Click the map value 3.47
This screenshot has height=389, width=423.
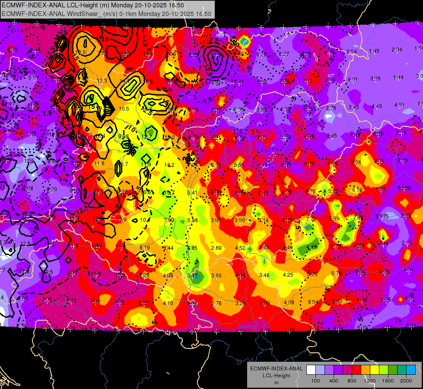[192, 276]
